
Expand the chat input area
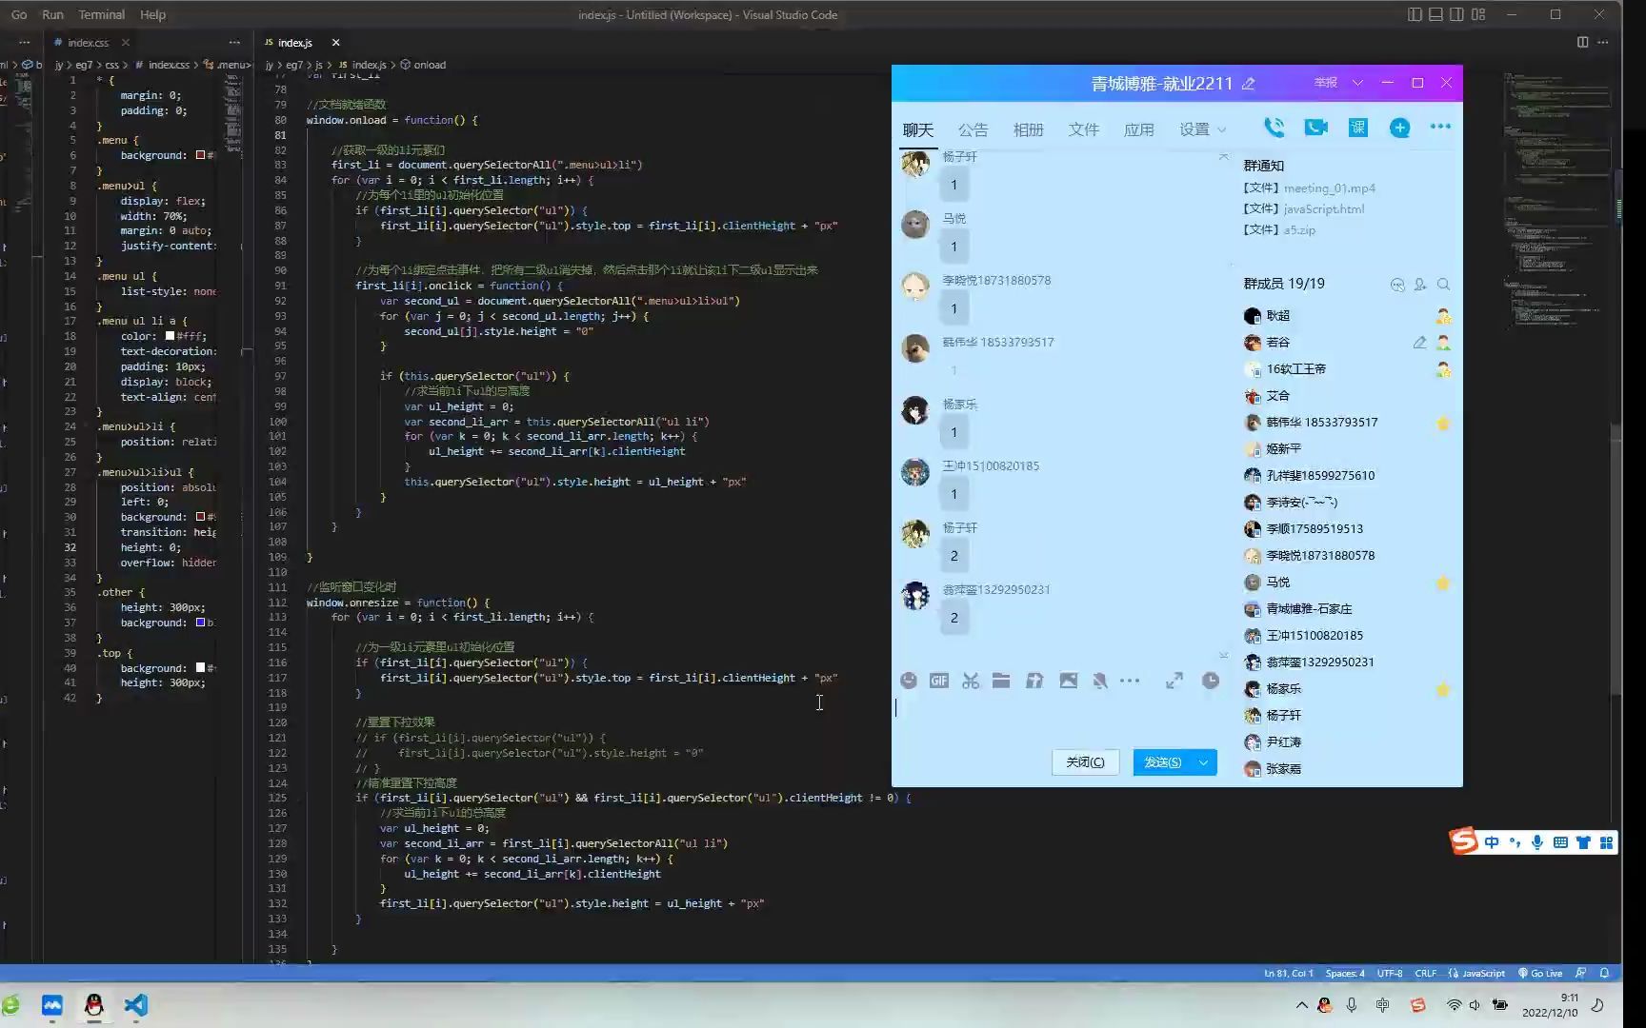click(x=1174, y=681)
